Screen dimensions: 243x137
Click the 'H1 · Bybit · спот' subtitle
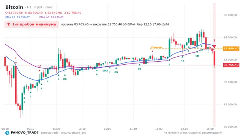point(39,7)
